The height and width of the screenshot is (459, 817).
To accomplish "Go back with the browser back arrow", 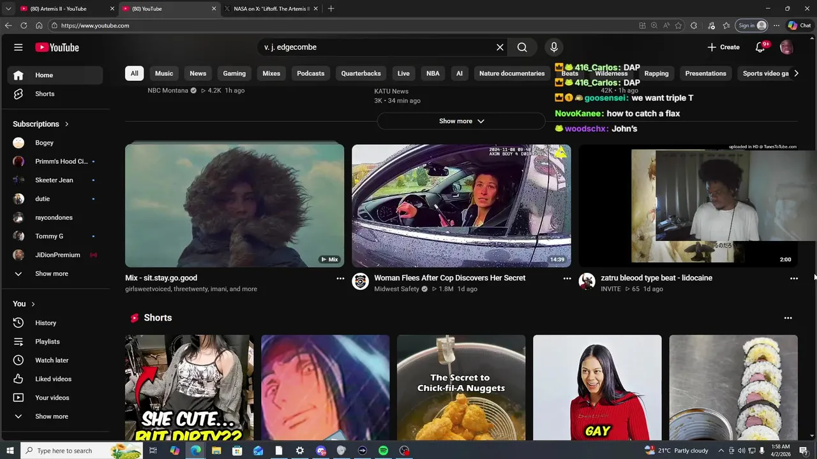I will click(8, 25).
